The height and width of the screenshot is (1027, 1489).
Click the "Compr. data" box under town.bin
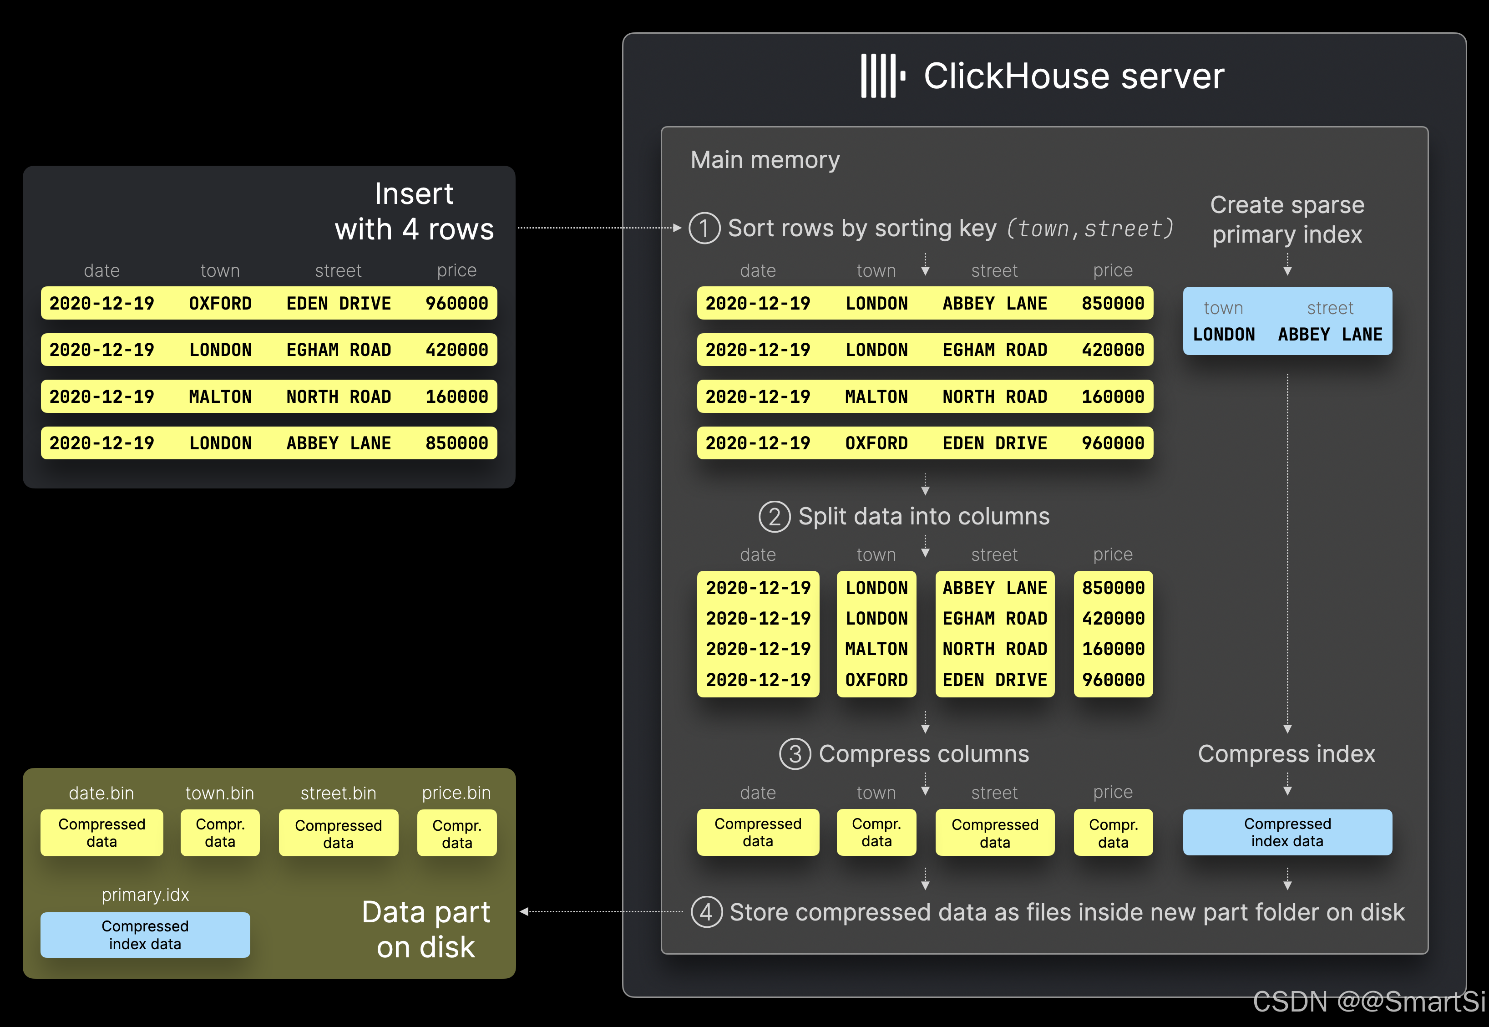(220, 833)
